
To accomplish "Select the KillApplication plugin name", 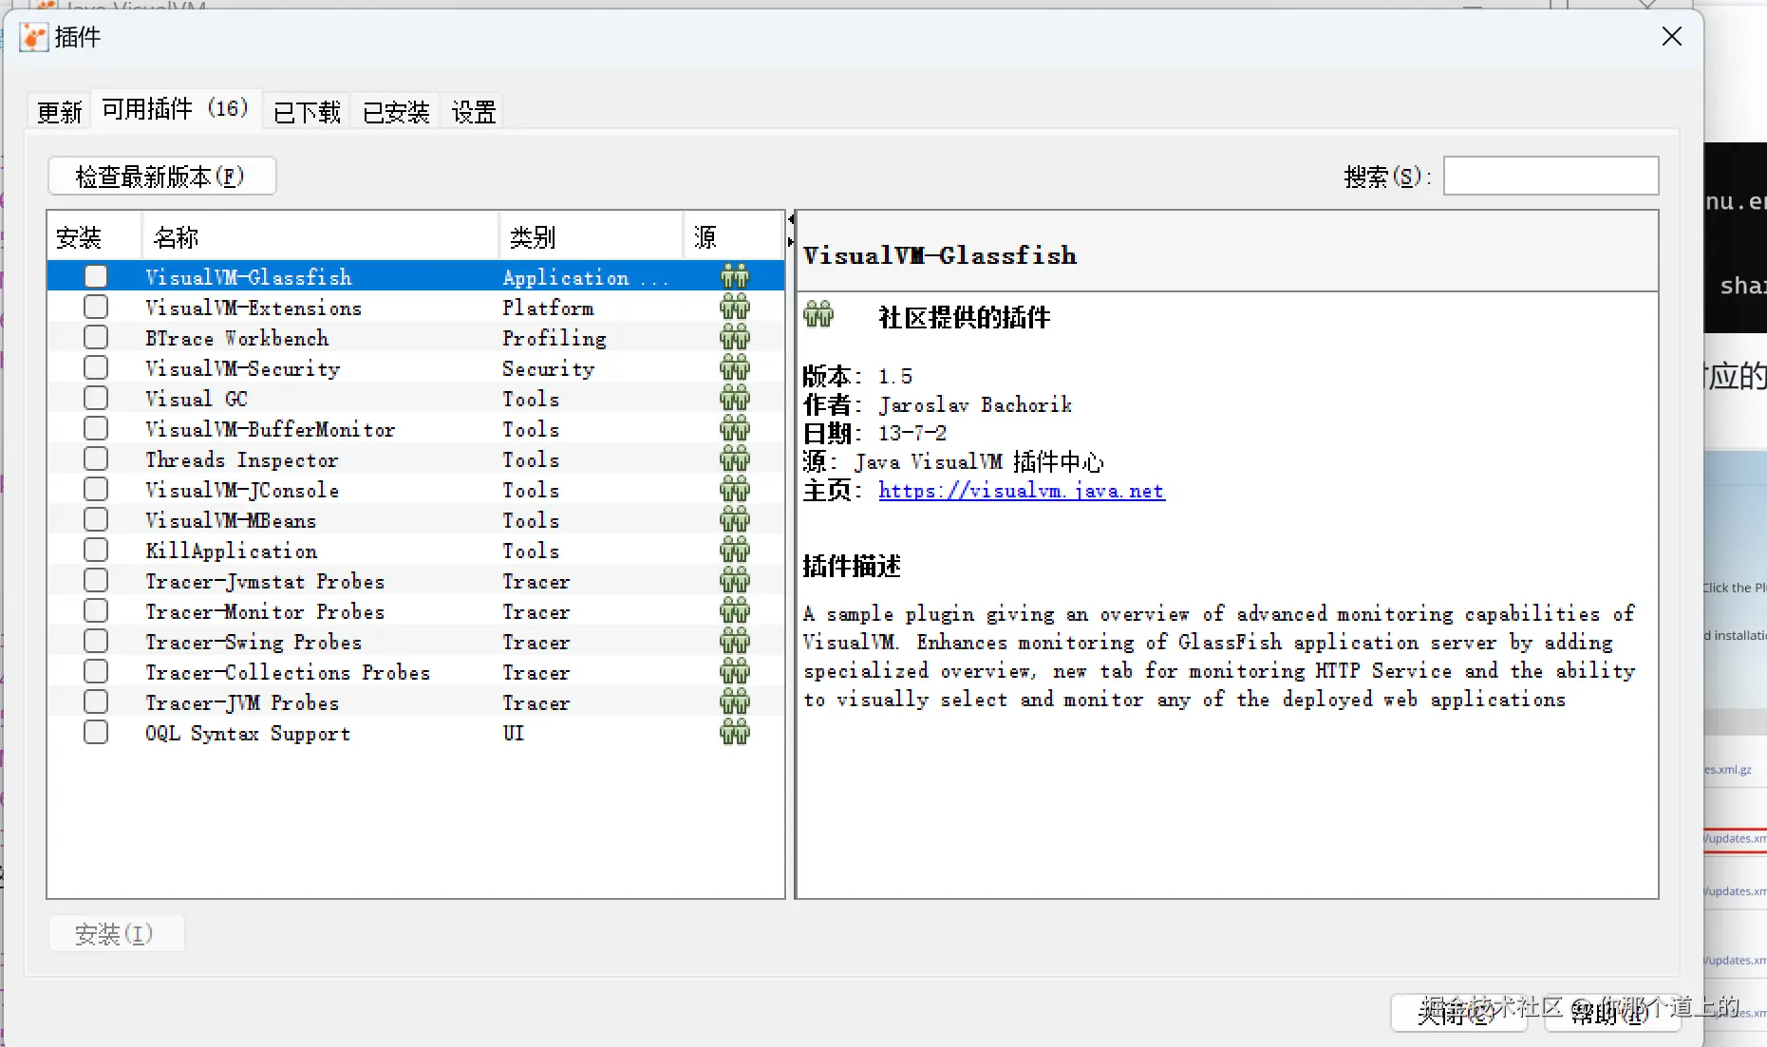I will (x=232, y=551).
